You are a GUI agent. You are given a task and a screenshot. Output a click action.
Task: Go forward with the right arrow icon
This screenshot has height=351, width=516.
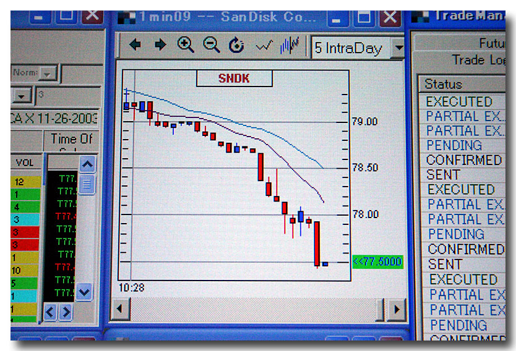coord(160,44)
